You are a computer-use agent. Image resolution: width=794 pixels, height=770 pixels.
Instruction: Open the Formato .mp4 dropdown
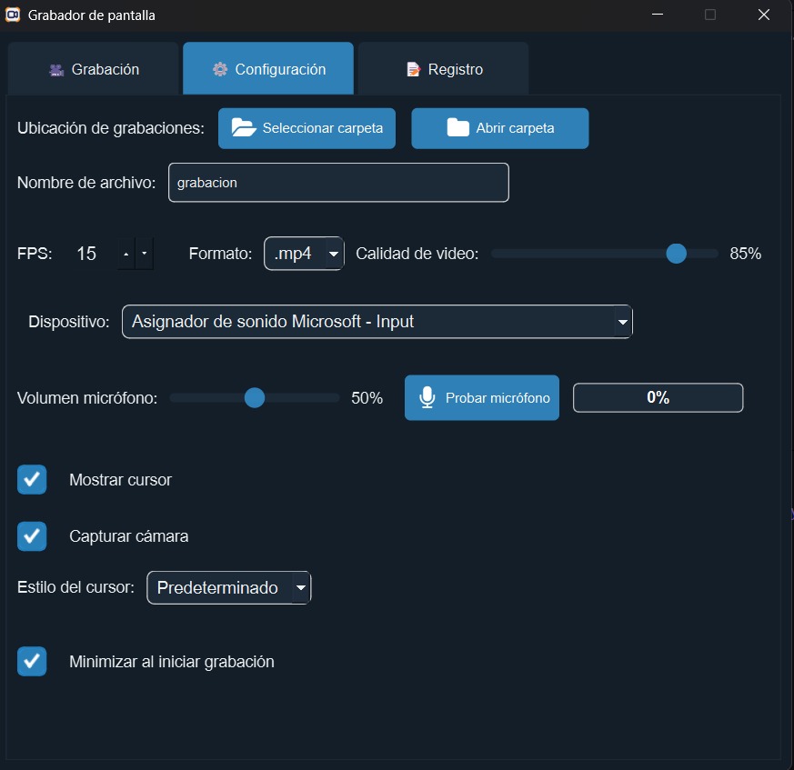[x=334, y=254]
